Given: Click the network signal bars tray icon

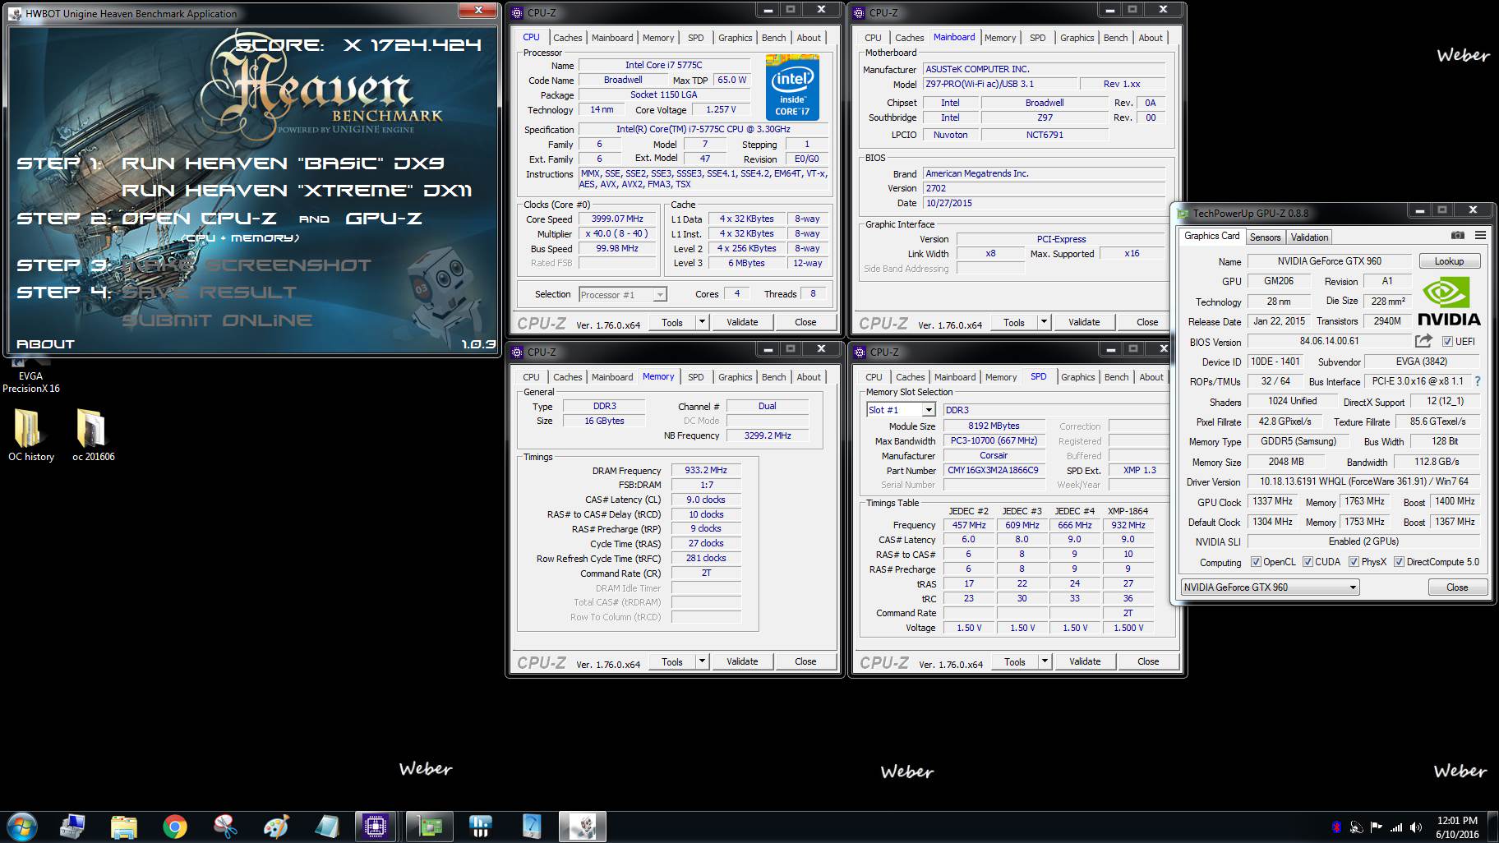Looking at the screenshot, I should point(1395,827).
